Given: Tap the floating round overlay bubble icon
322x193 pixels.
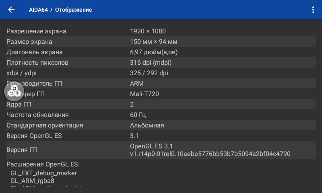Looking at the screenshot, I should 14,91.
